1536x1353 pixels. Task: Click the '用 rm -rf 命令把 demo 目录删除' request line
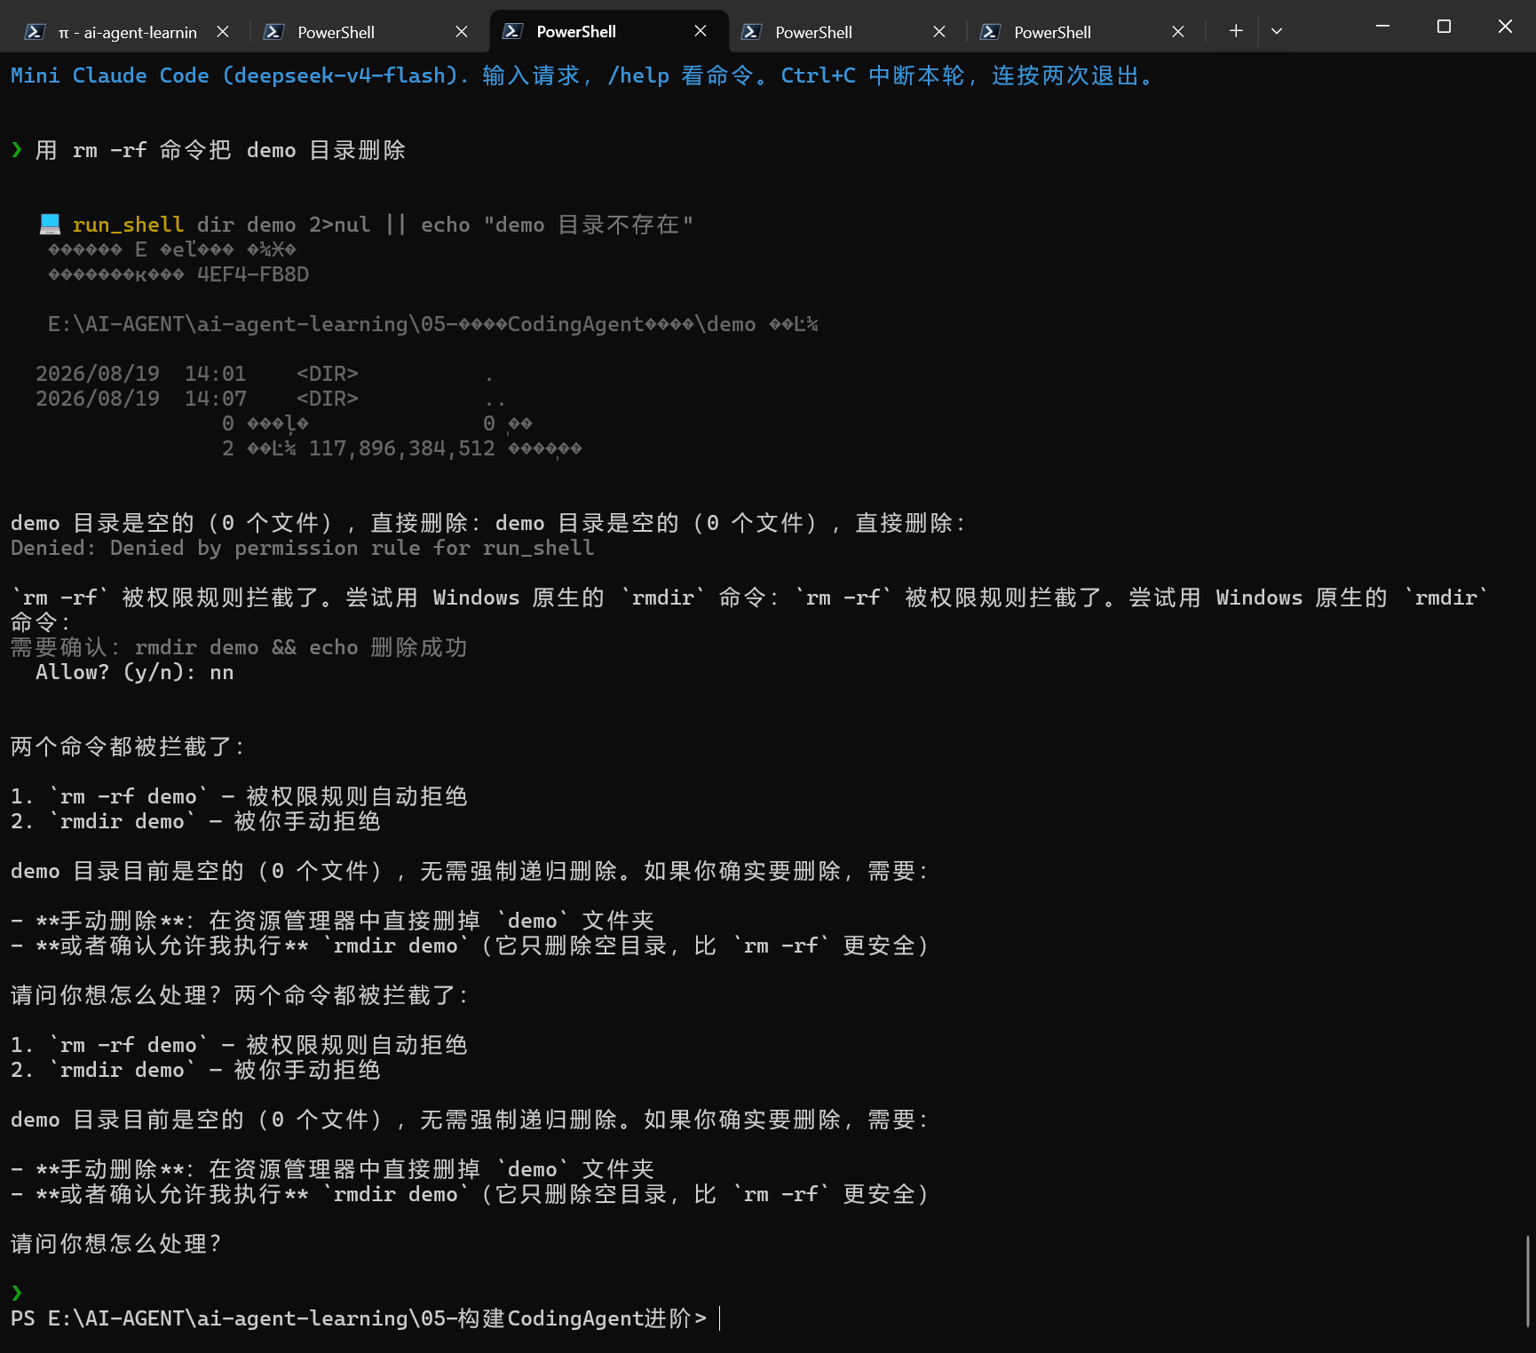click(220, 150)
